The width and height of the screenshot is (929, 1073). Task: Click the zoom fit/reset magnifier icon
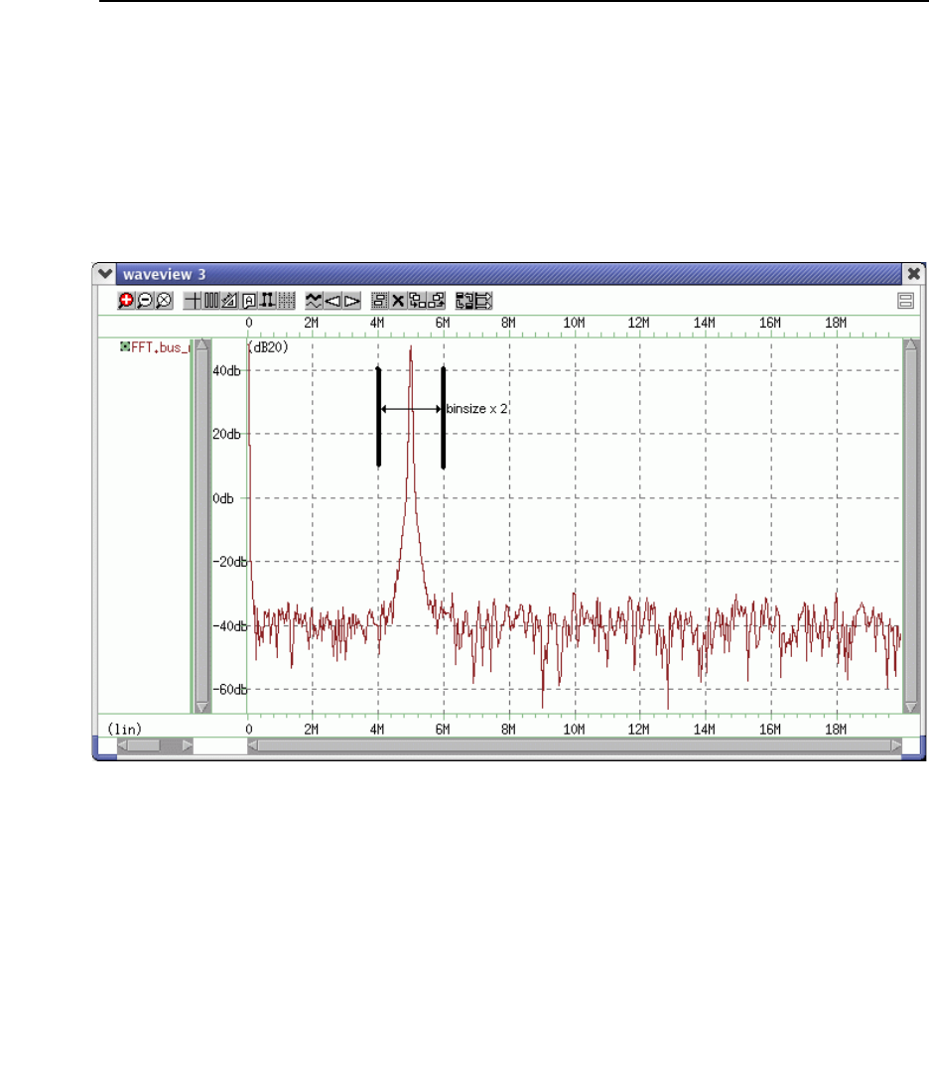pyautogui.click(x=164, y=301)
